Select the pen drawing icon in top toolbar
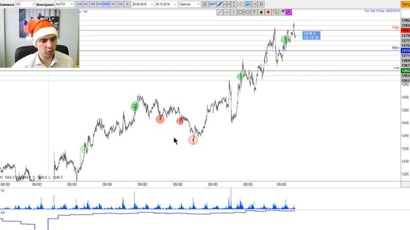410x230 pixels. [x=220, y=4]
